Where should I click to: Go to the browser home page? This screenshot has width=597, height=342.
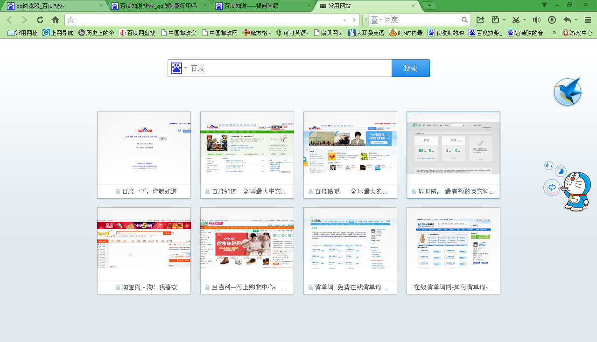coord(55,20)
